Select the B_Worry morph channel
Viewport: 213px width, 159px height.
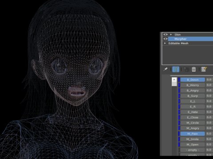[193, 85]
